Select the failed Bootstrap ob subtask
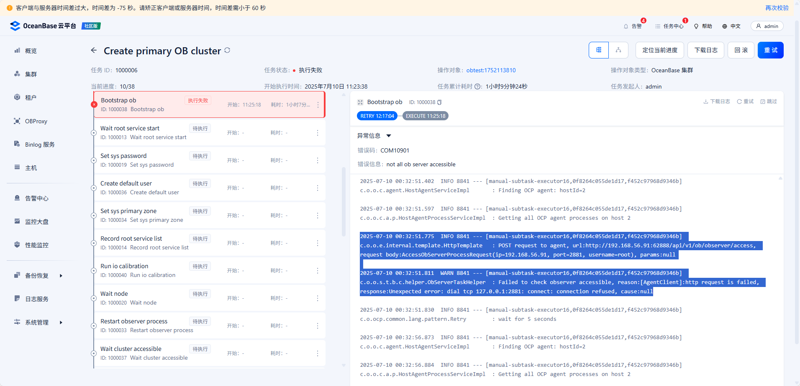This screenshot has width=800, height=386. coord(209,104)
